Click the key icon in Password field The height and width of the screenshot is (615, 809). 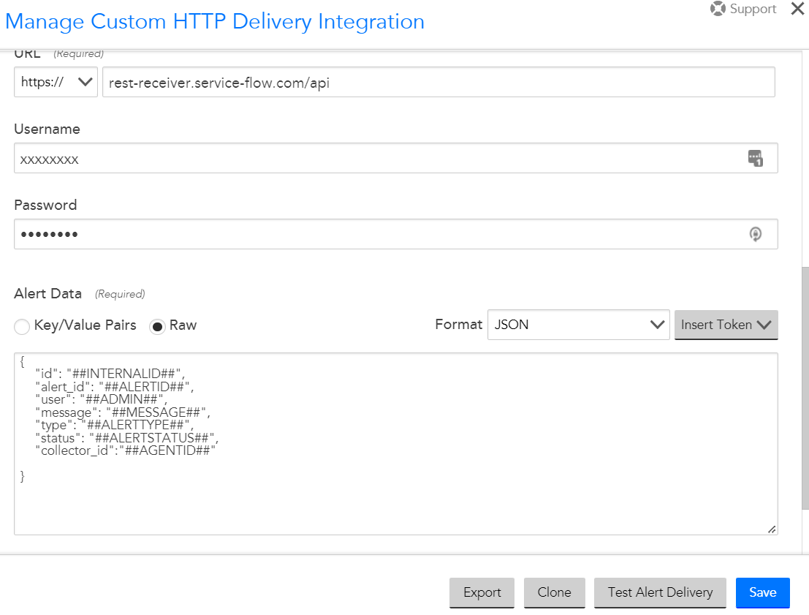pyautogui.click(x=756, y=234)
